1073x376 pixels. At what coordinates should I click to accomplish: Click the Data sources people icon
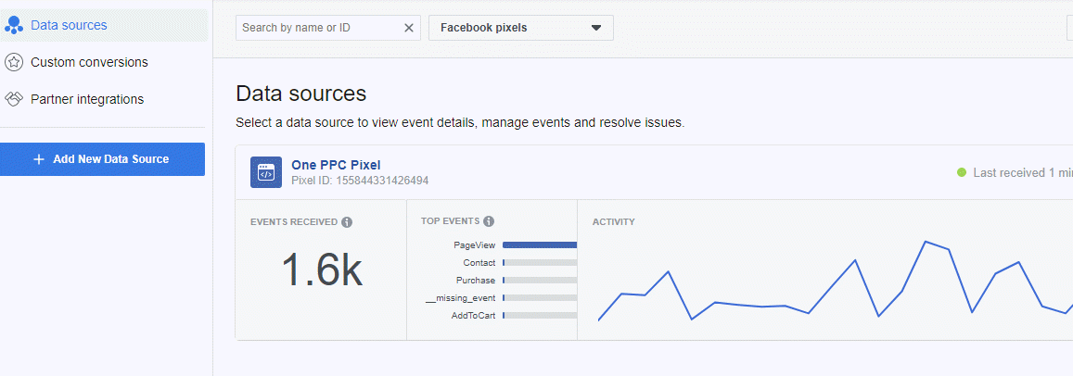pos(14,26)
